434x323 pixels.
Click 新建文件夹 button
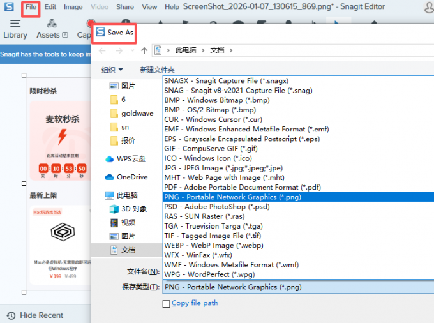(157, 70)
